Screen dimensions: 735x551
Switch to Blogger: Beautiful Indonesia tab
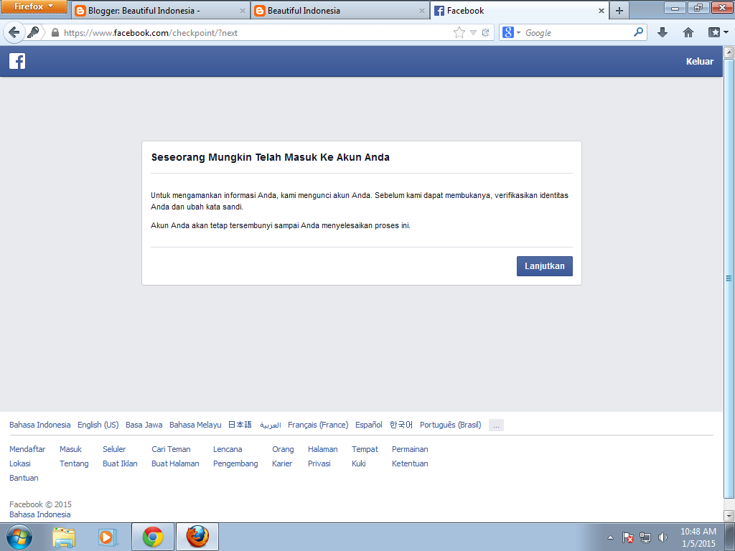coord(160,11)
